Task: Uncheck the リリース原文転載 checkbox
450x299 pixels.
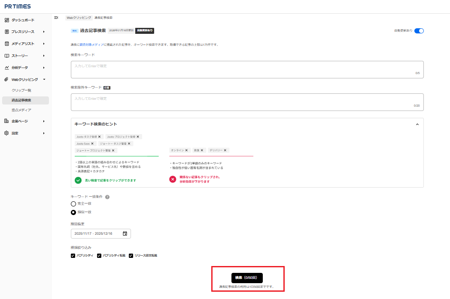Action: tap(131, 256)
